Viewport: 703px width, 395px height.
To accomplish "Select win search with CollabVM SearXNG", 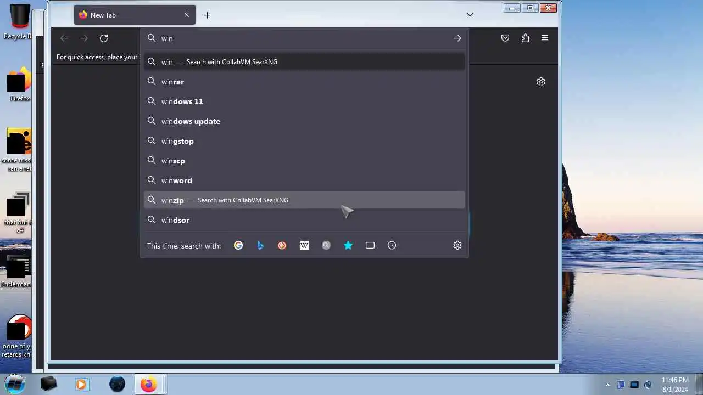I will click(x=304, y=62).
